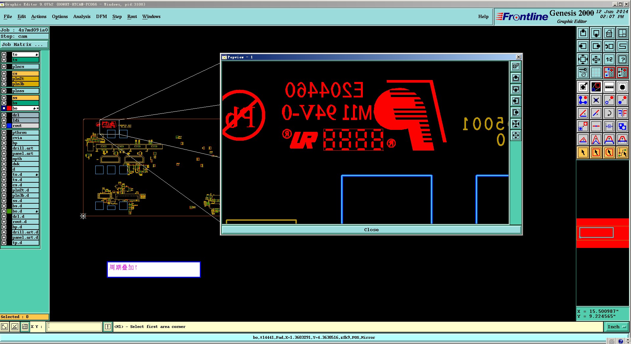631x344 pixels.
Task: Select the polygon area selection tool
Action: pyautogui.click(x=609, y=152)
